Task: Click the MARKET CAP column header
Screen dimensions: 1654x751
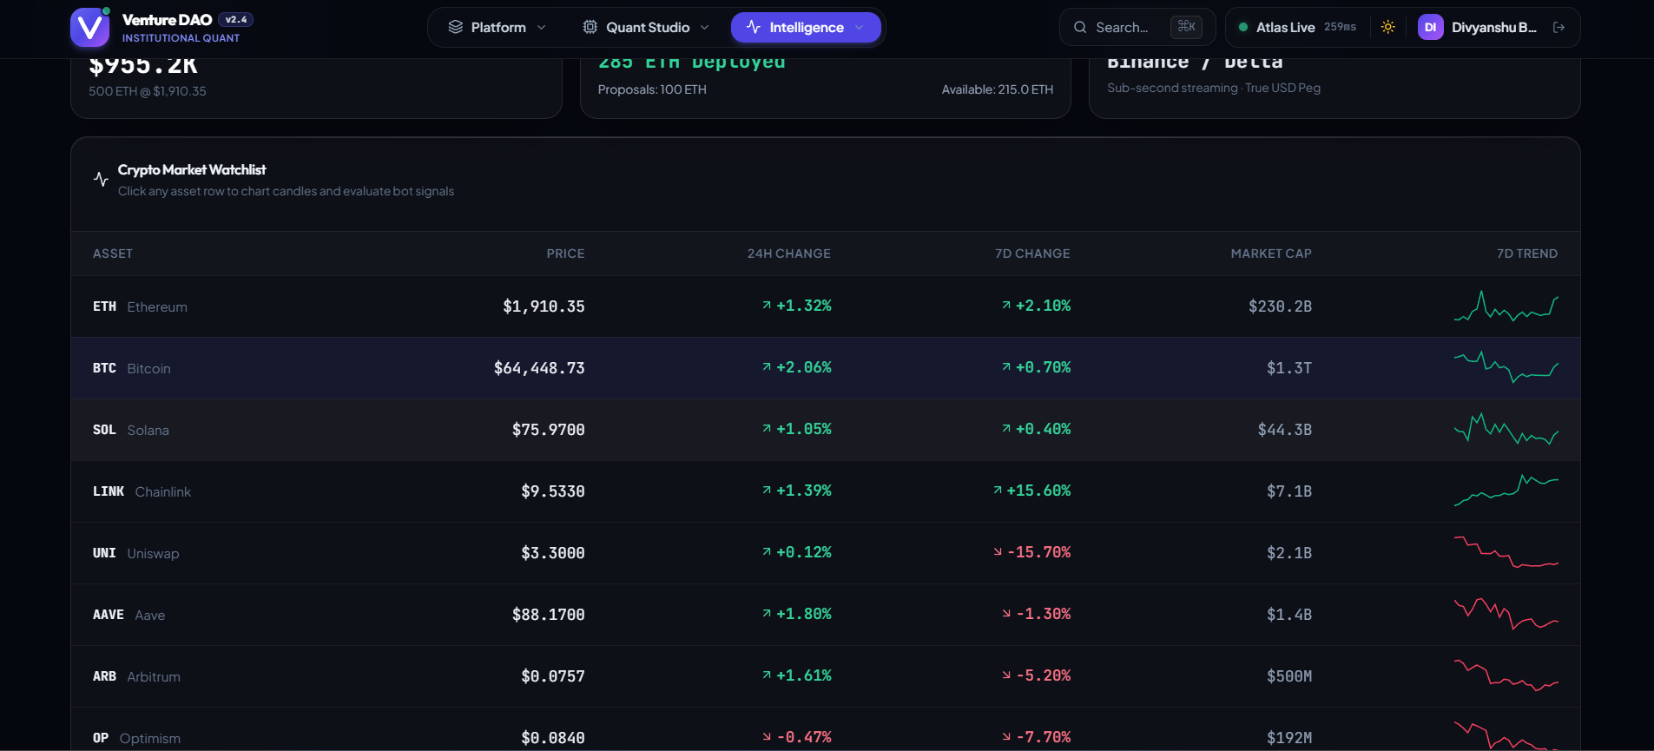Action: [x=1271, y=254]
